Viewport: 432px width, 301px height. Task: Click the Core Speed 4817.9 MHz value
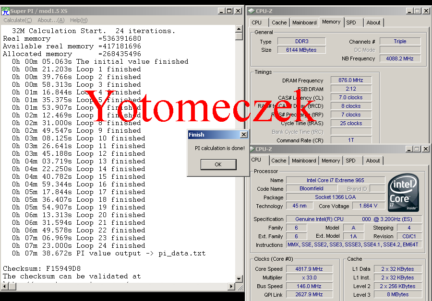pos(309,269)
